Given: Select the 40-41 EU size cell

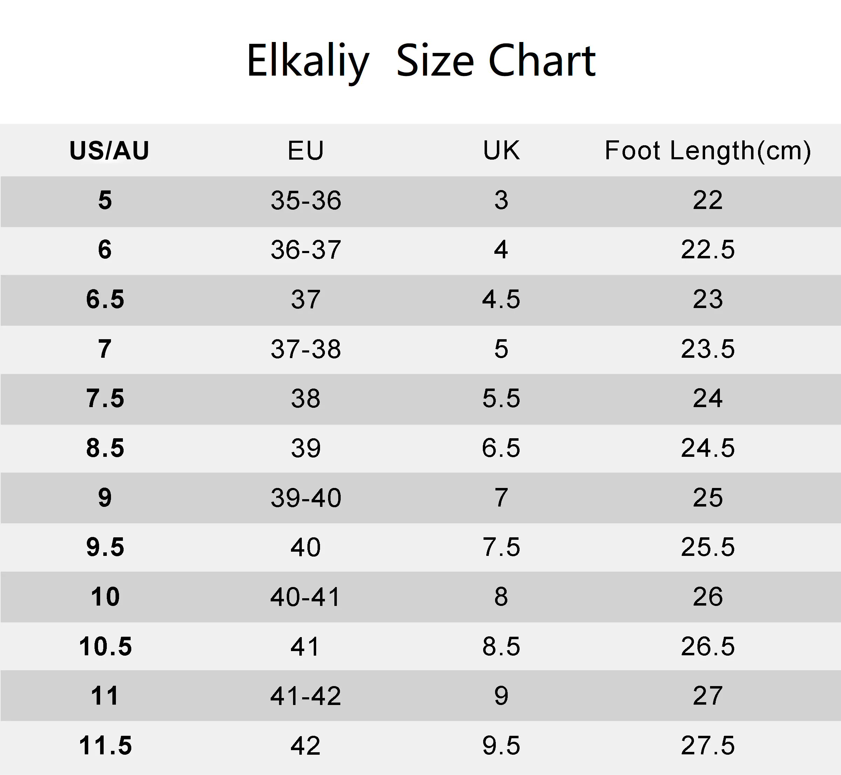Looking at the screenshot, I should coord(305,597).
